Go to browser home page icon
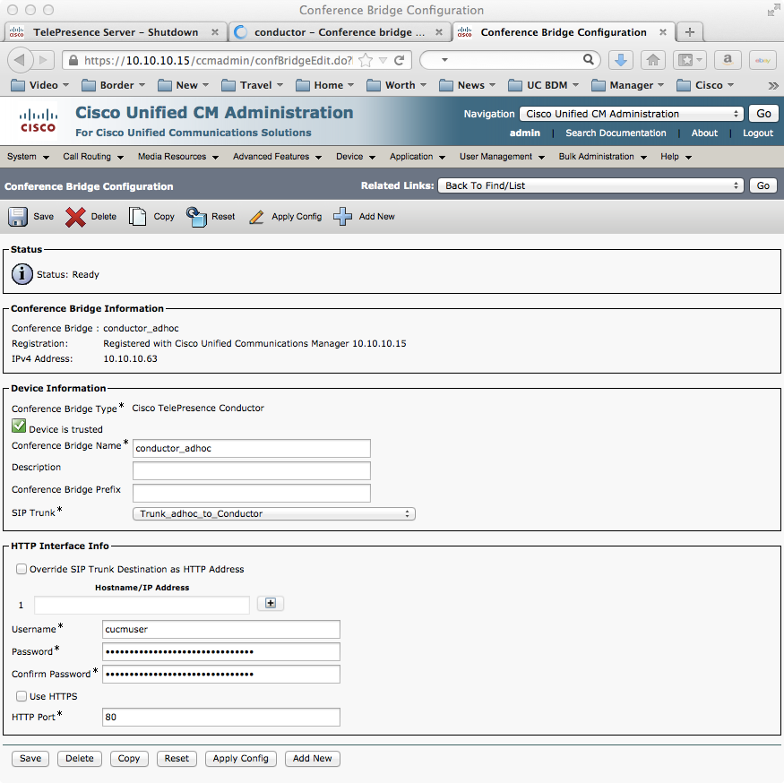784x783 pixels. [653, 61]
